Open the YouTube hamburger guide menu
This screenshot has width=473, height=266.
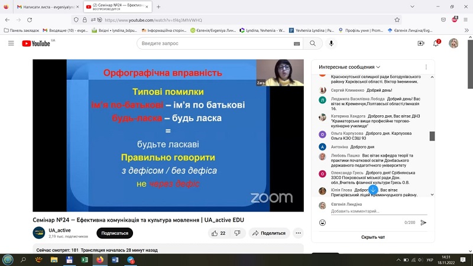pyautogui.click(x=11, y=43)
